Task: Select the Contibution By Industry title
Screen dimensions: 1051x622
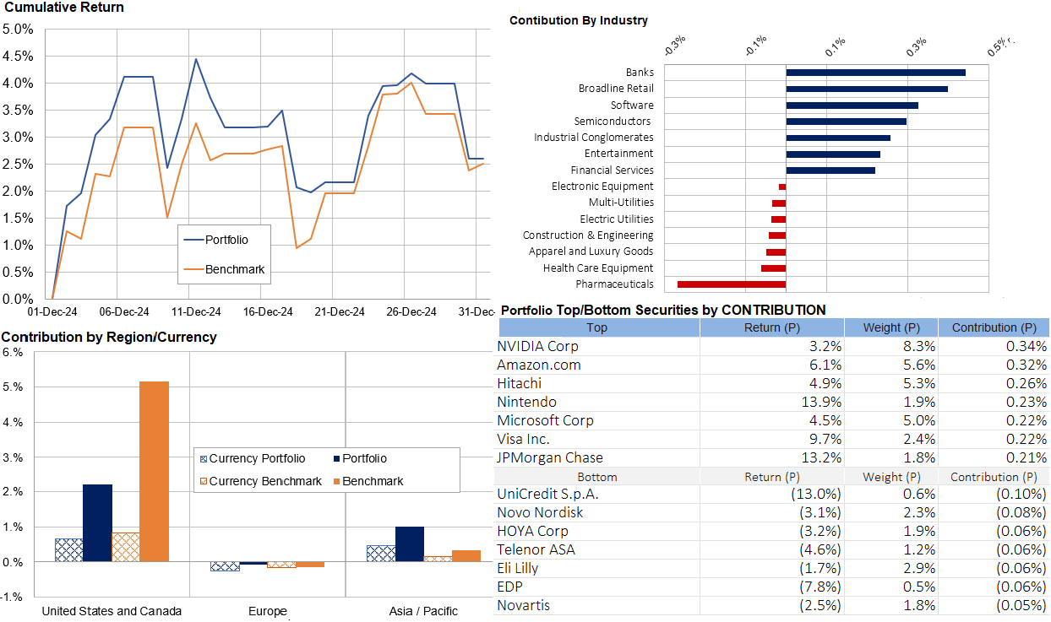Action: point(579,20)
